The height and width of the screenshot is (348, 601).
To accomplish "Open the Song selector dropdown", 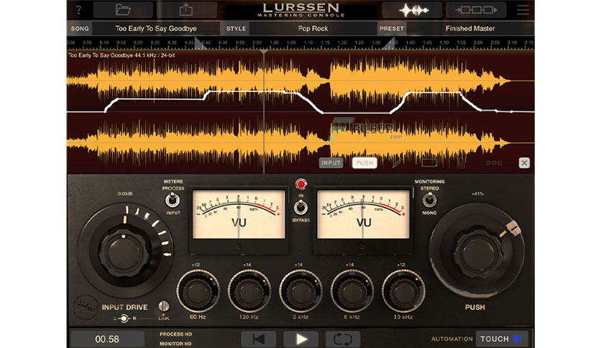I will coord(155,28).
